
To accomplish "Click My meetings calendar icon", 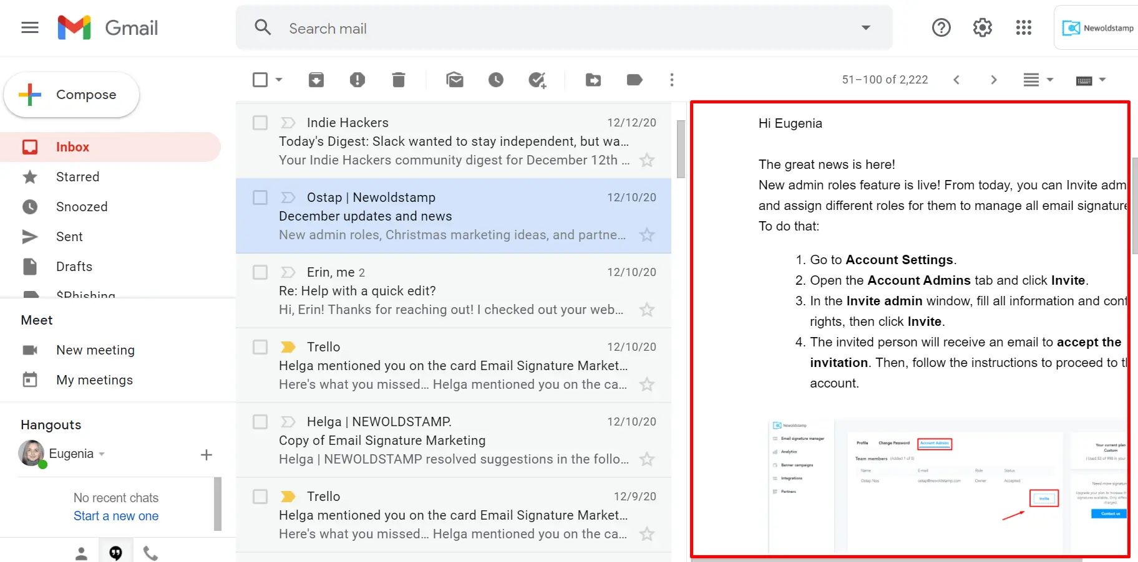I will point(30,379).
